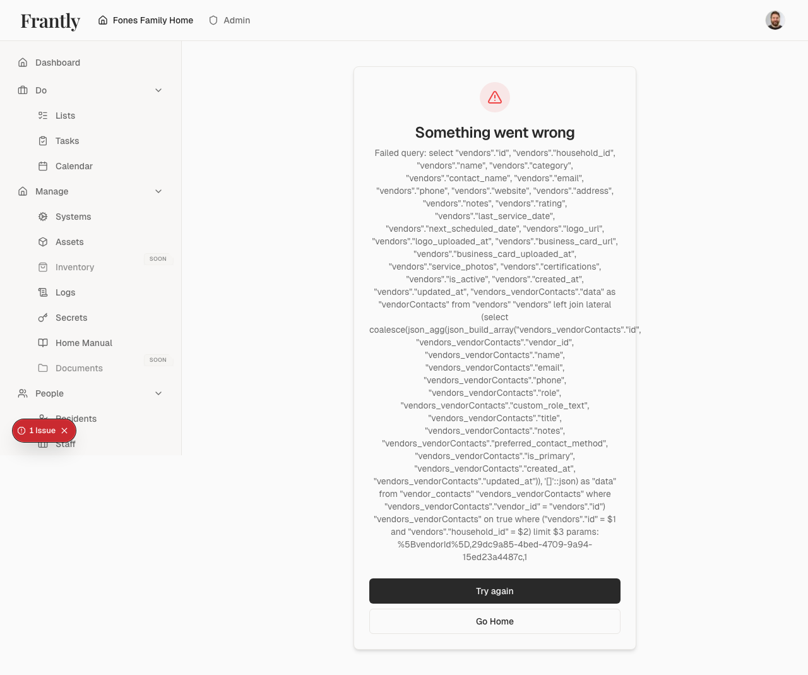The width and height of the screenshot is (808, 675).
Task: Click the Logs list icon
Action: click(x=43, y=292)
